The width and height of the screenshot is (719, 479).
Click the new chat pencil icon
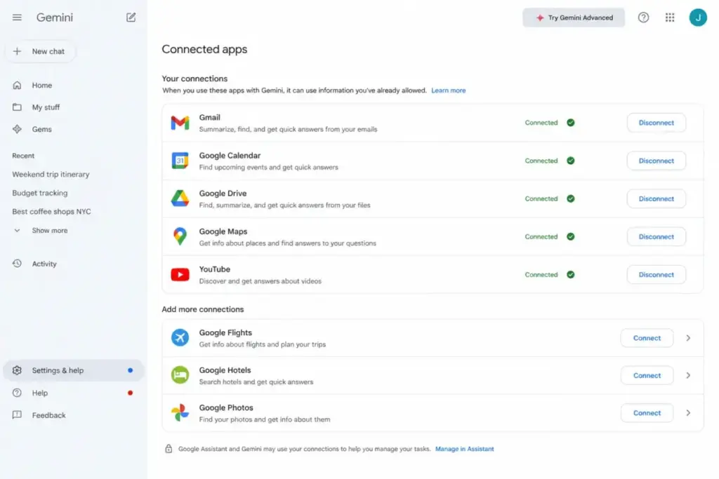[131, 18]
